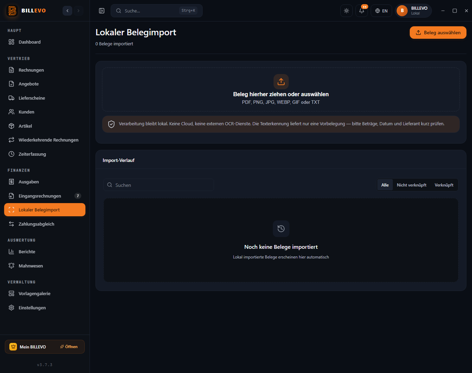Click the '0 Belege importiert' text
472x373 pixels.
[114, 44]
